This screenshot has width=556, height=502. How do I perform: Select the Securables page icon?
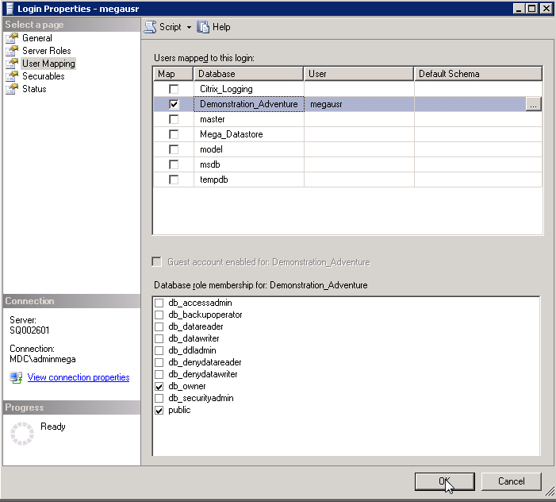[12, 76]
